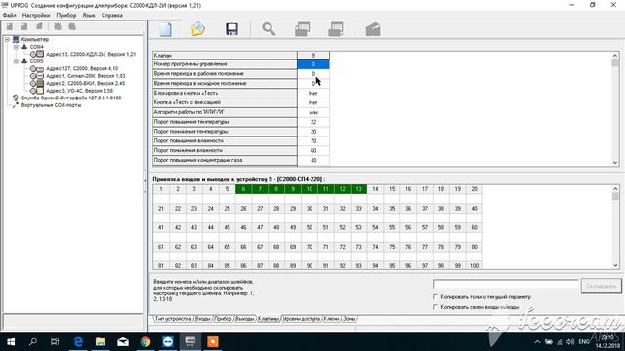Collapse the COM5 port node
This screenshot has width=625, height=351.
[16, 61]
